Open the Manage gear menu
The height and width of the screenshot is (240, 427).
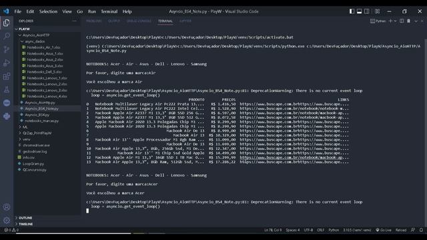(7, 220)
